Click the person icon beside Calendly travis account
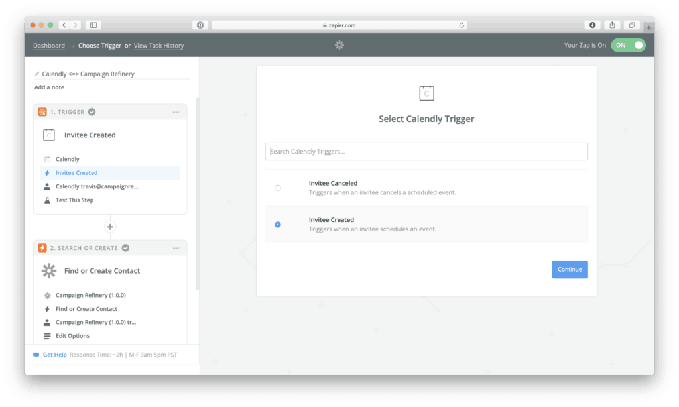The width and height of the screenshot is (679, 407). point(47,186)
